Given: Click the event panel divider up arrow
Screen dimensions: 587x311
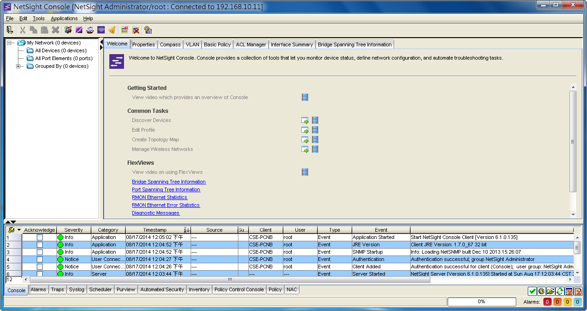Looking at the screenshot, I should 8,222.
